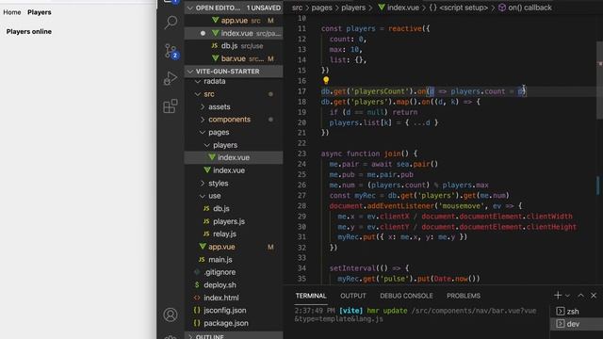The height and width of the screenshot is (339, 603).
Task: Open index.vue directly under pages folder
Action: [x=234, y=170]
